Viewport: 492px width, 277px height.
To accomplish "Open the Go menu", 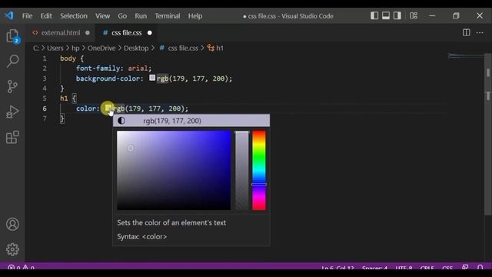I will click(x=122, y=15).
